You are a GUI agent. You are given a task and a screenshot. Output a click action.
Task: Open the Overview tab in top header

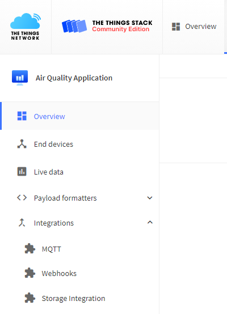(x=194, y=27)
